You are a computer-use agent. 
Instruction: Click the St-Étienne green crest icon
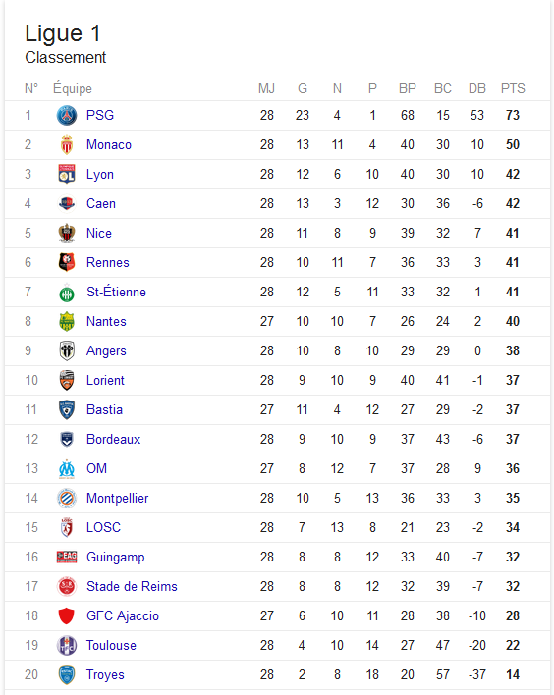(x=67, y=293)
